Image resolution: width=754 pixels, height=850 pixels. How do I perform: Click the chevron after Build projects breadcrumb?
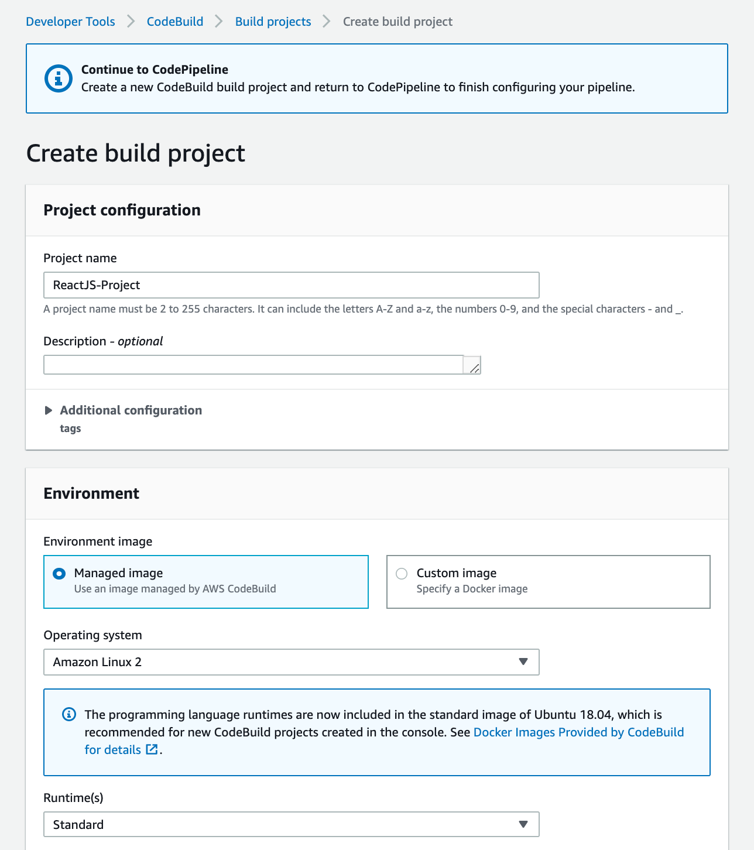click(x=327, y=22)
